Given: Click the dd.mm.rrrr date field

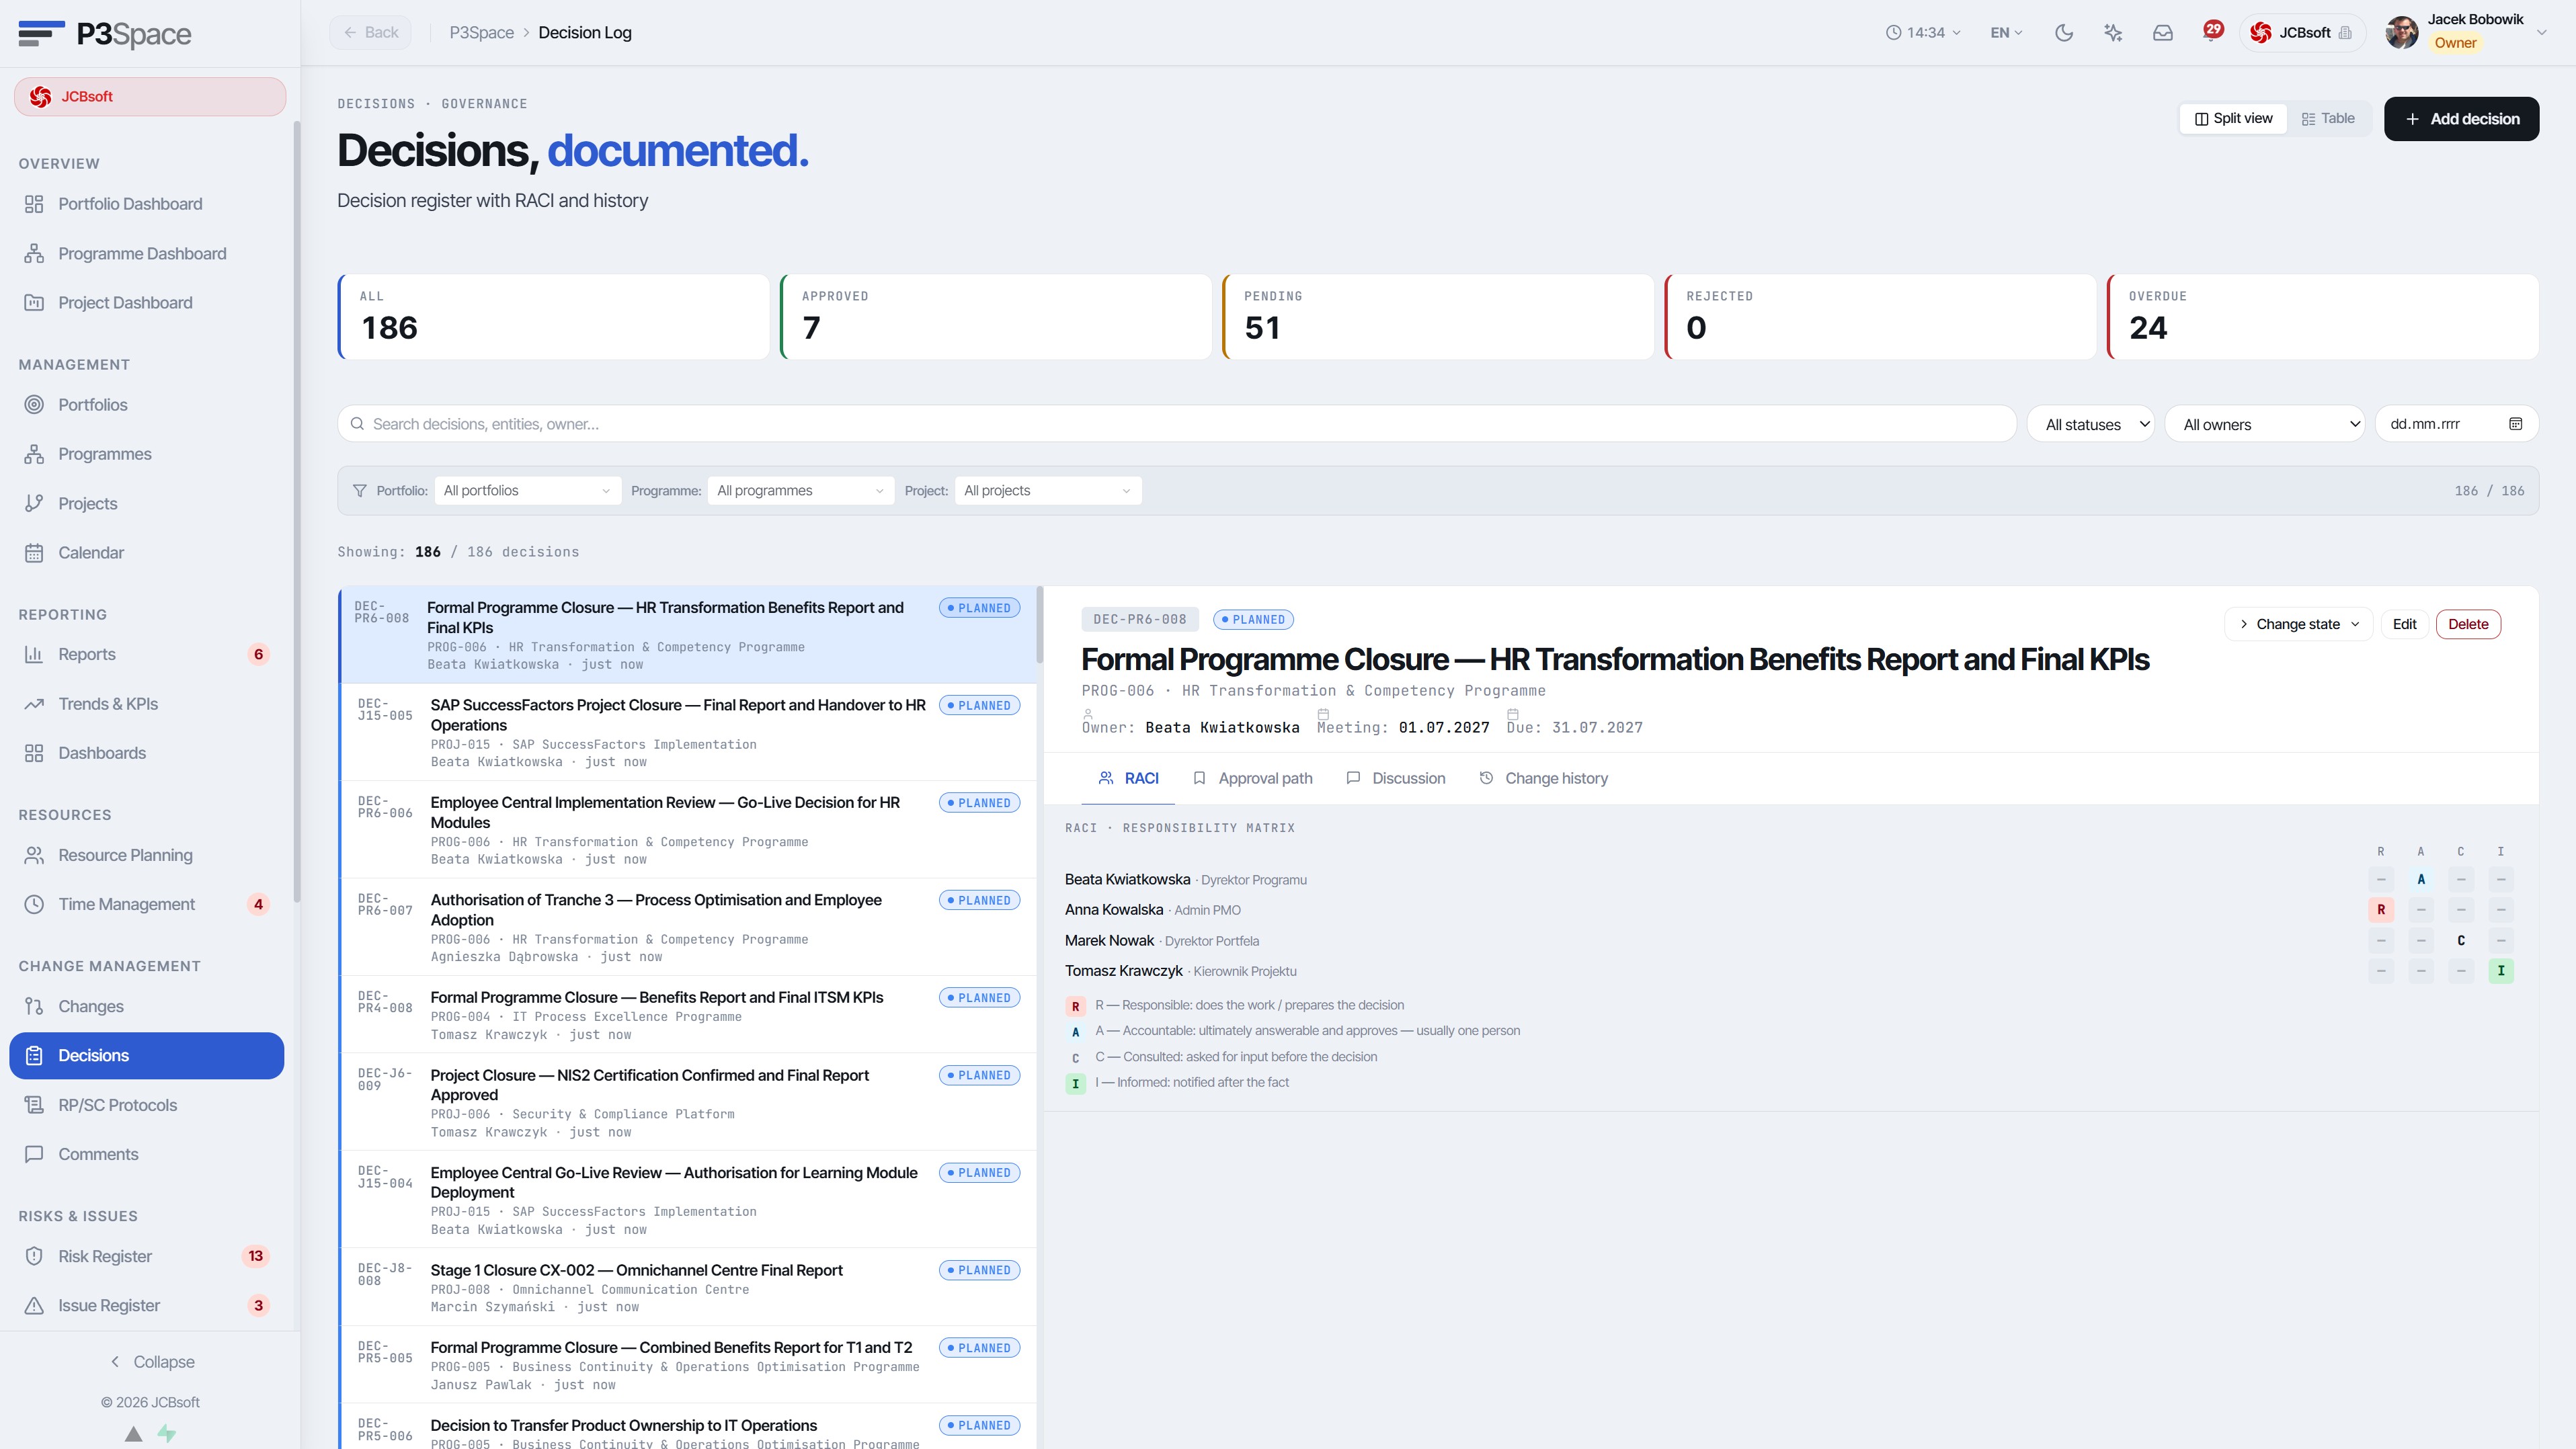Looking at the screenshot, I should click(x=2456, y=424).
